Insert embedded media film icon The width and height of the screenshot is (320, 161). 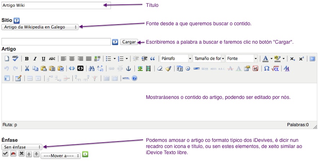pyautogui.click(x=148, y=69)
